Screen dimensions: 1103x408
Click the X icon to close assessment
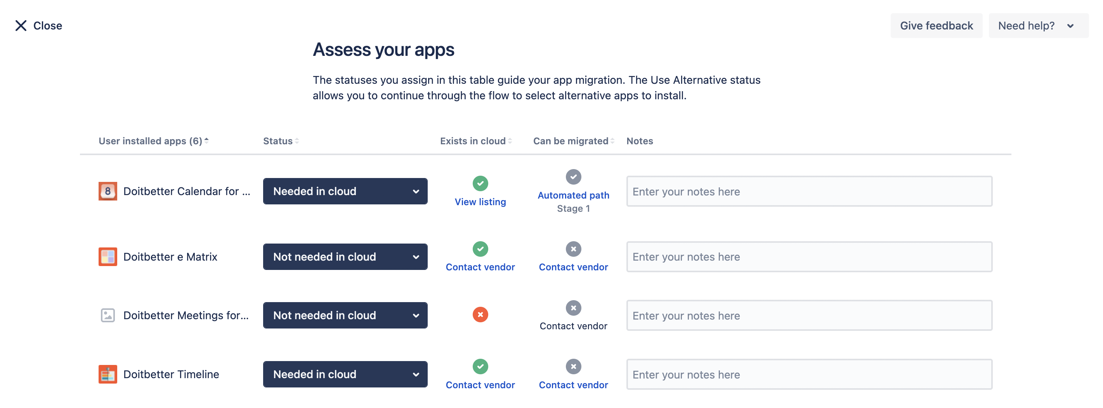(x=21, y=26)
